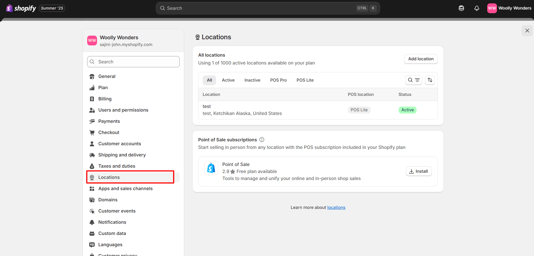534x256 pixels.
Task: Close the settings panel with X
Action: [x=527, y=31]
